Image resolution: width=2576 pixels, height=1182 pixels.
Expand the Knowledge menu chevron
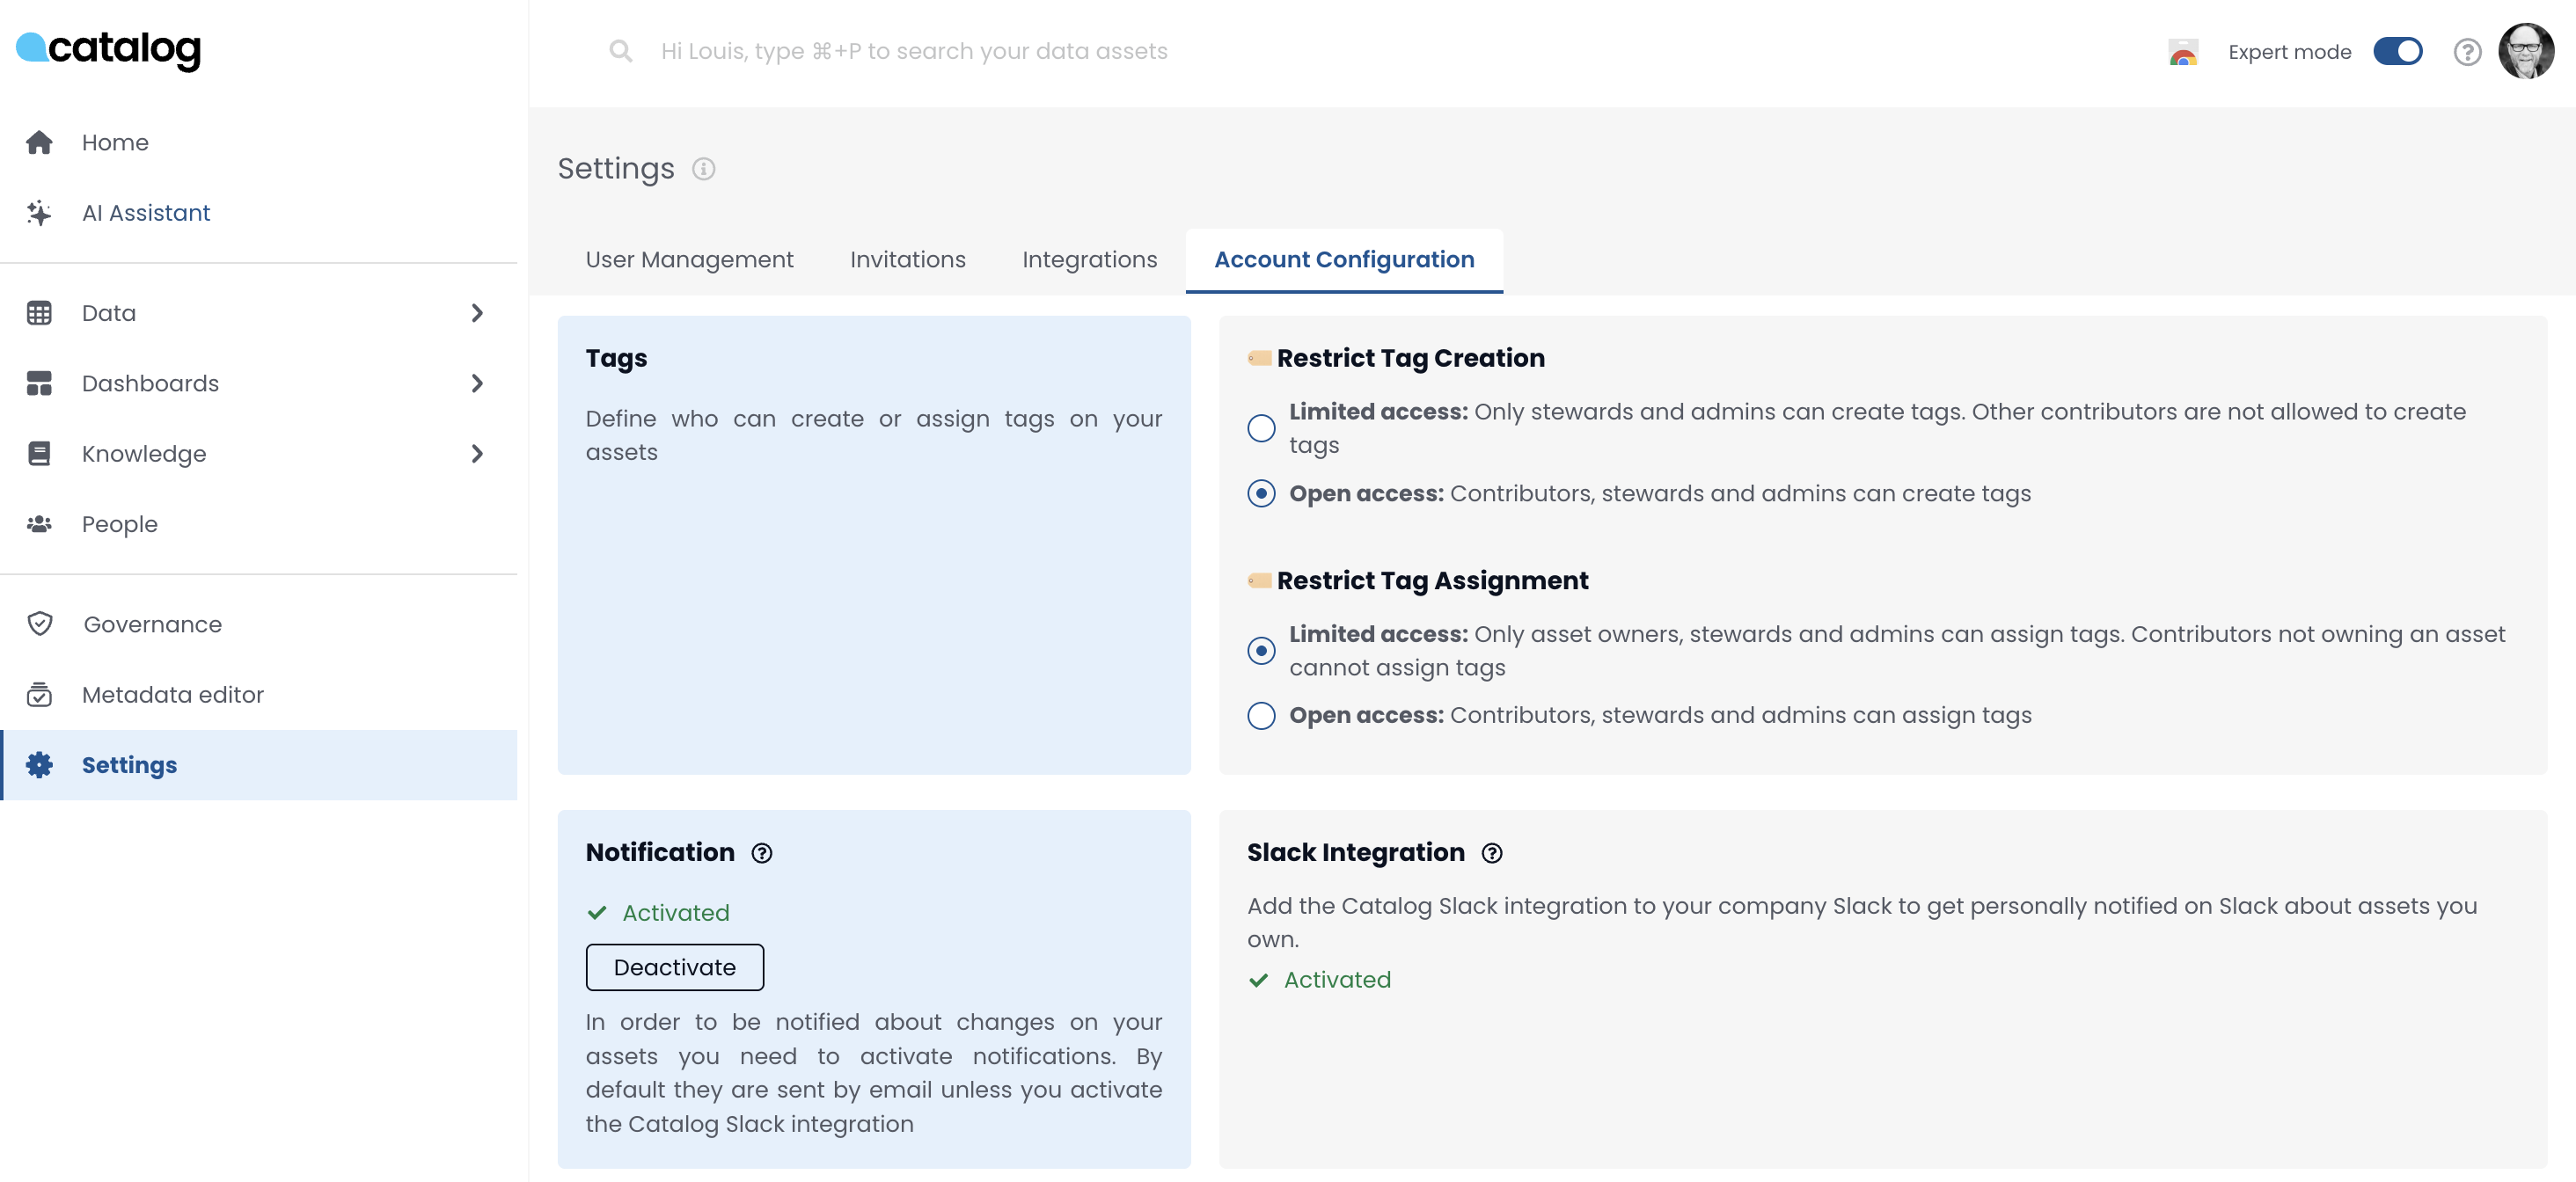pyautogui.click(x=477, y=454)
